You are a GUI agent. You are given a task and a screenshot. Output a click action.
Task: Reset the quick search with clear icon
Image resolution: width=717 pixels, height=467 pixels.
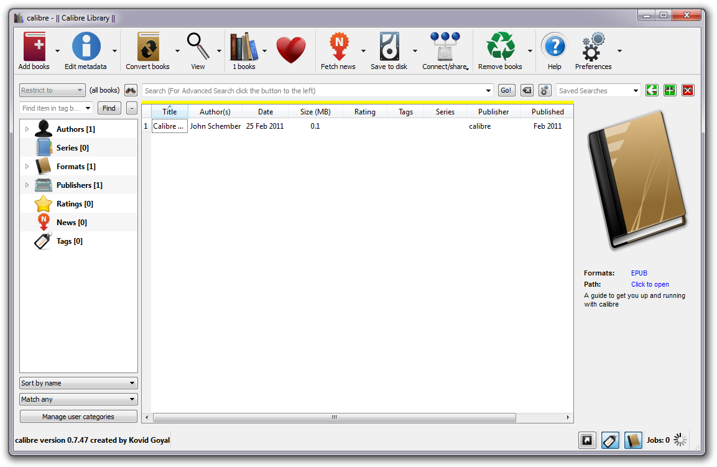point(527,90)
